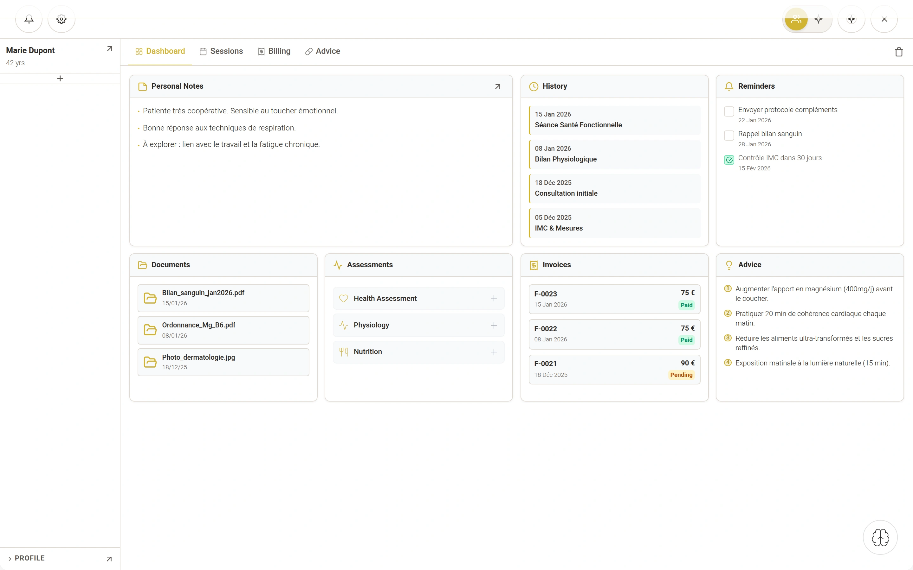Viewport: 913px width, 570px height.
Task: Open the Advice tab
Action: pos(323,51)
